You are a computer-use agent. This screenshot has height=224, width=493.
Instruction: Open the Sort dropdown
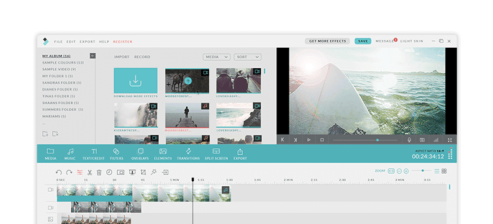click(248, 57)
